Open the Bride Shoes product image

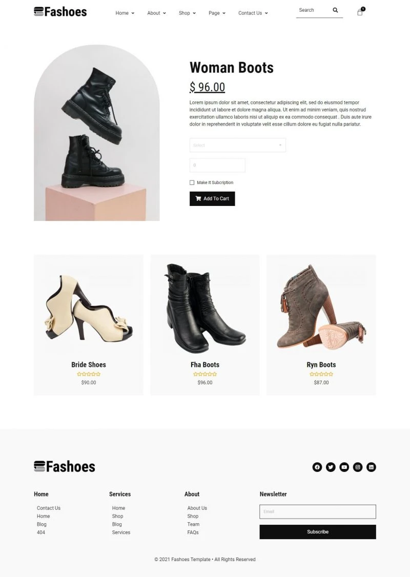[88, 308]
